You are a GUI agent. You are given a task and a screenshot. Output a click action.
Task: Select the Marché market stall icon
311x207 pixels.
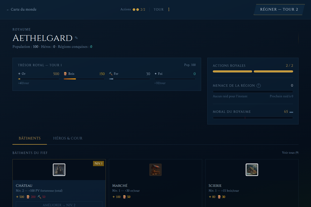click(155, 170)
